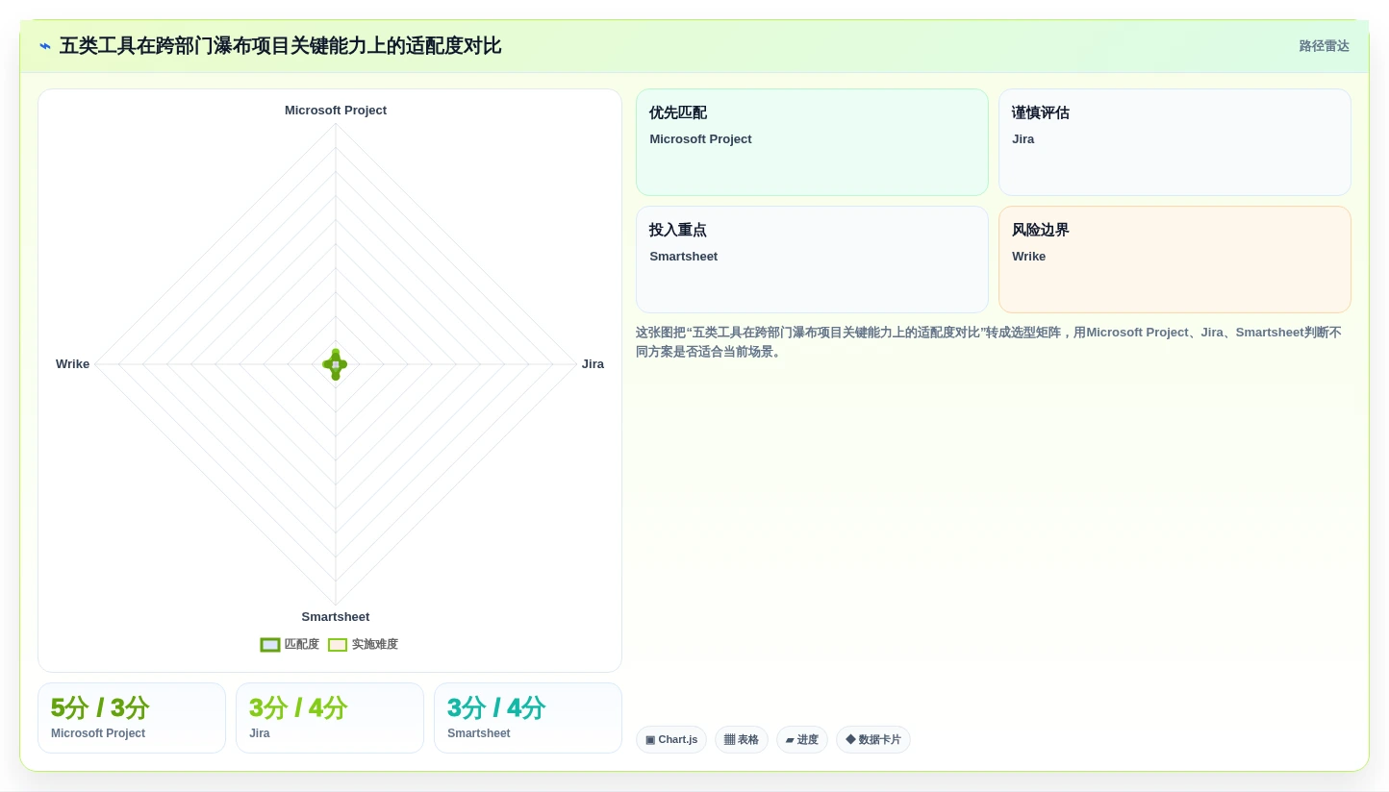The width and height of the screenshot is (1389, 792).
Task: Toggle the 匹配度 legend dataset
Action: coord(290,645)
